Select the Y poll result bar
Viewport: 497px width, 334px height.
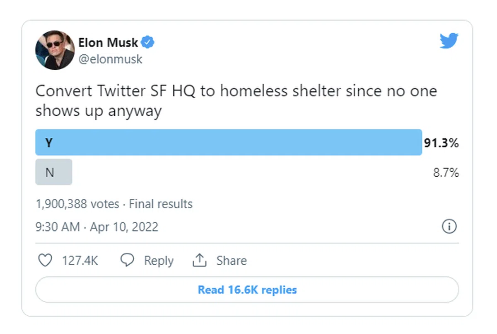(x=229, y=142)
